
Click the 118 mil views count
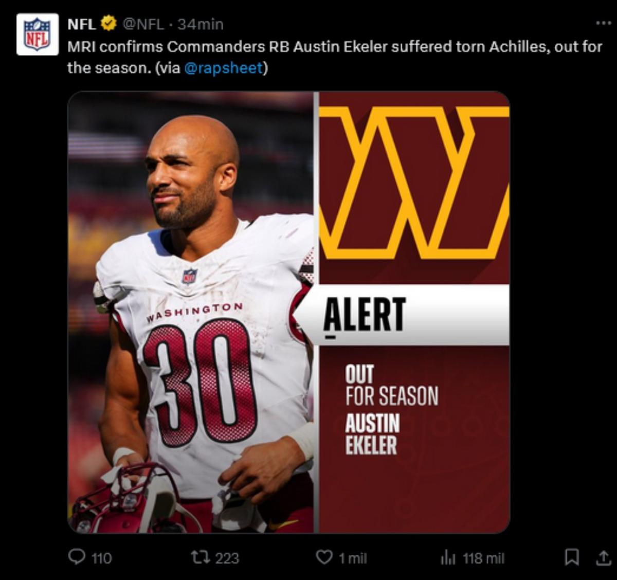click(x=483, y=558)
